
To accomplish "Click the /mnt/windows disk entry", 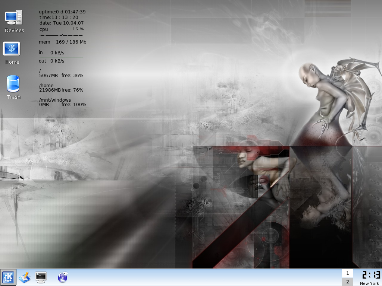I will coord(63,102).
